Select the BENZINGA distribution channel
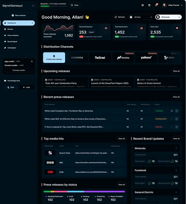The height and width of the screenshot is (204, 186). pyautogui.click(x=77, y=58)
